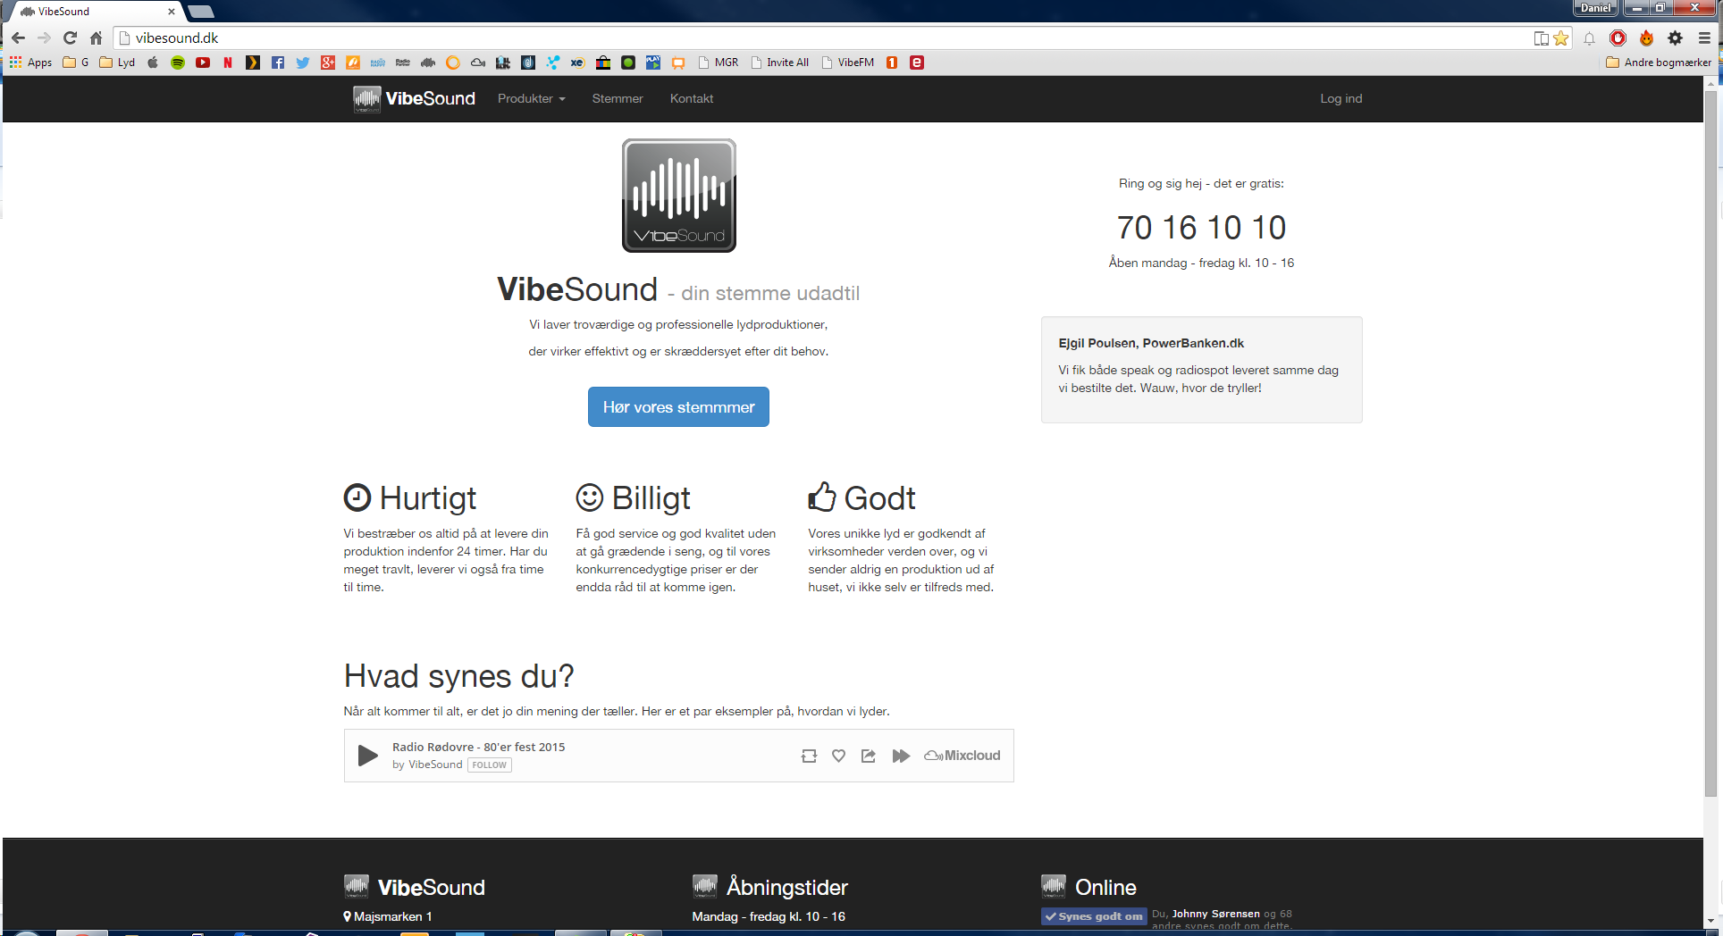Viewport: 1723px width, 936px height.
Task: Repost the Radio Rødovre track
Action: pos(809,756)
